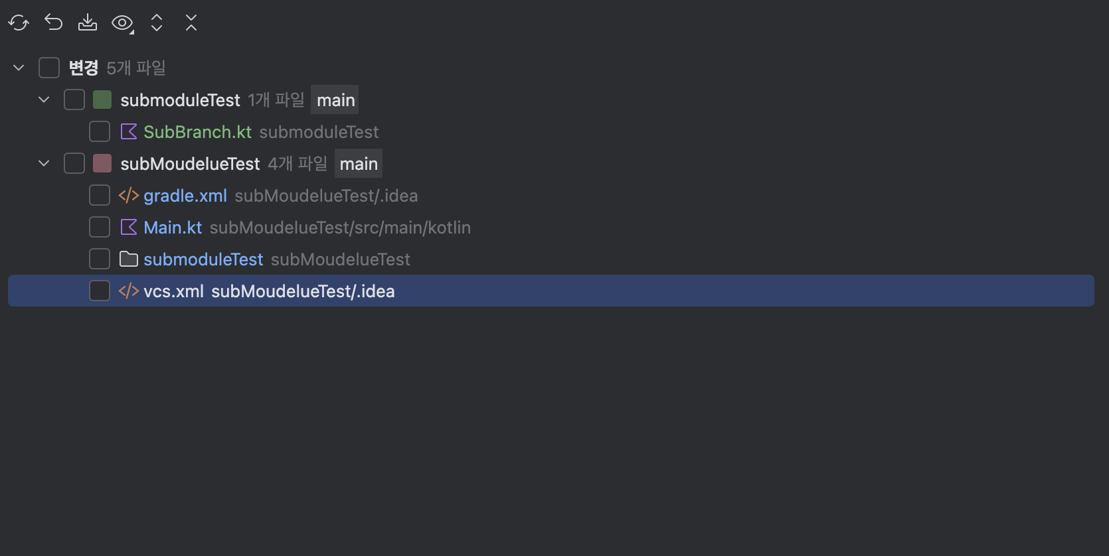Click the green repository color square for submoduleTest

click(x=102, y=99)
